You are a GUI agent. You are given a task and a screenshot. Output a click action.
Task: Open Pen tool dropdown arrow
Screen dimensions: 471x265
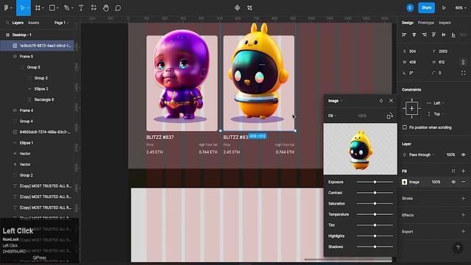pyautogui.click(x=72, y=8)
